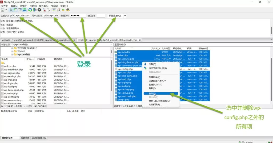Choose 刷新(F) in context menu
The image size is (273, 143).
tap(152, 88)
